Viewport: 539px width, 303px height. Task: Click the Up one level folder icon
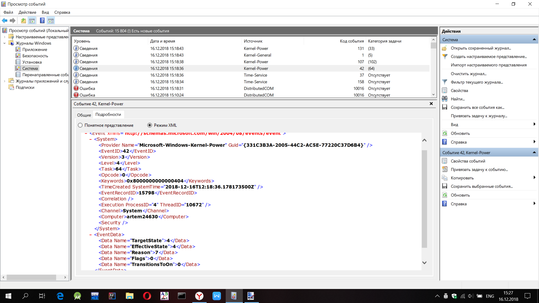click(x=24, y=20)
